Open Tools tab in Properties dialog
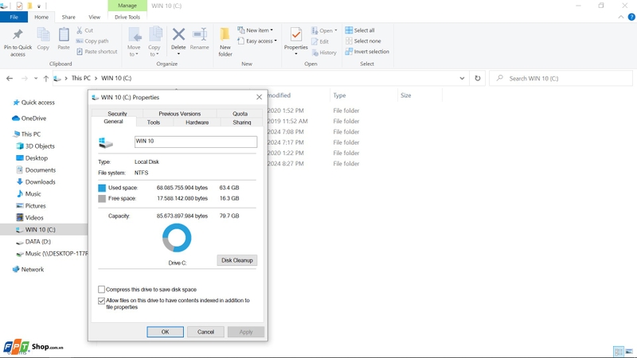This screenshot has width=637, height=358. pyautogui.click(x=154, y=123)
